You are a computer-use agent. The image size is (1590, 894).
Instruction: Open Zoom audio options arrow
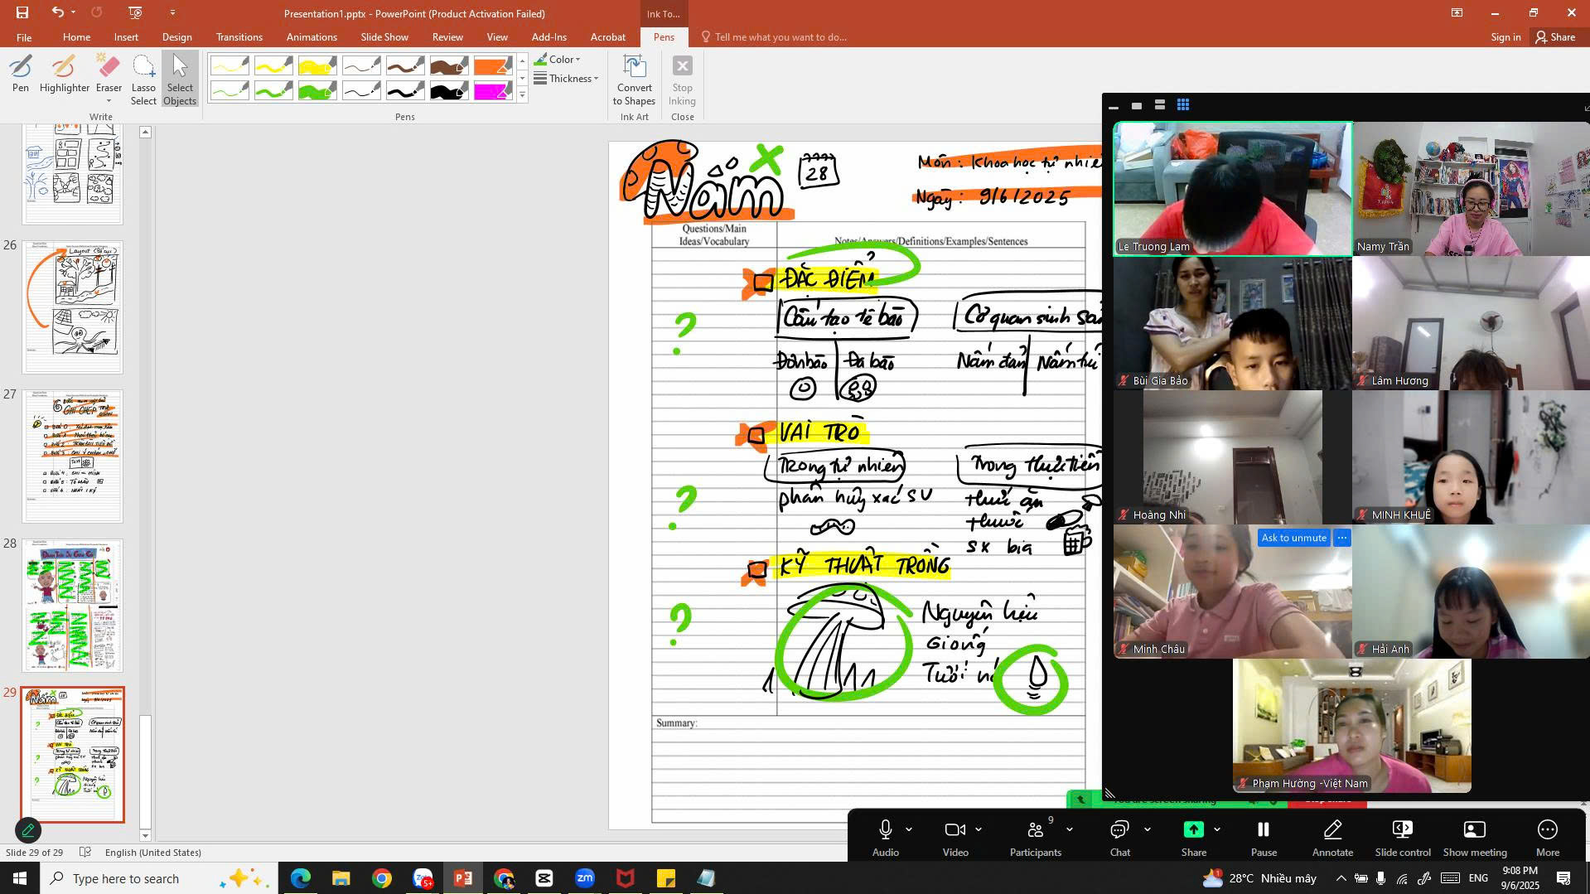click(x=909, y=829)
